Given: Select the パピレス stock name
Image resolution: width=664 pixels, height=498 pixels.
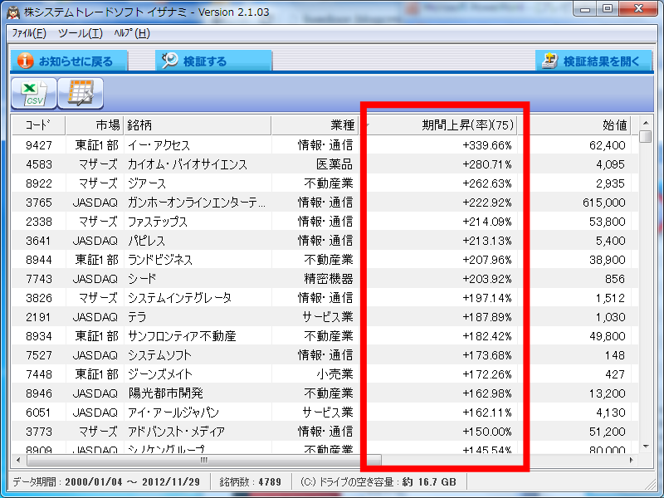Looking at the screenshot, I should 147,241.
